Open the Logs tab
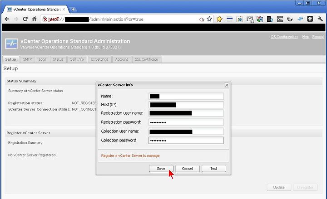 tap(42, 59)
